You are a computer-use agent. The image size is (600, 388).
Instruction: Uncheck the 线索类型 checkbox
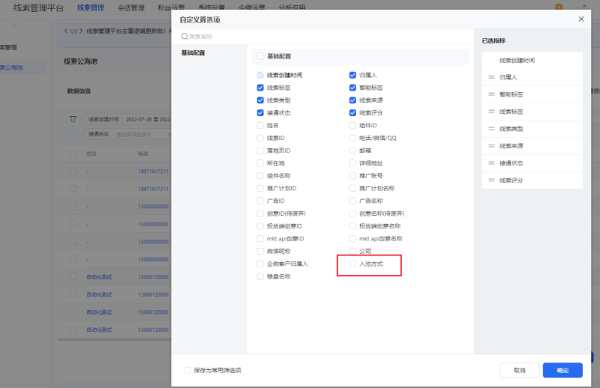(x=260, y=100)
